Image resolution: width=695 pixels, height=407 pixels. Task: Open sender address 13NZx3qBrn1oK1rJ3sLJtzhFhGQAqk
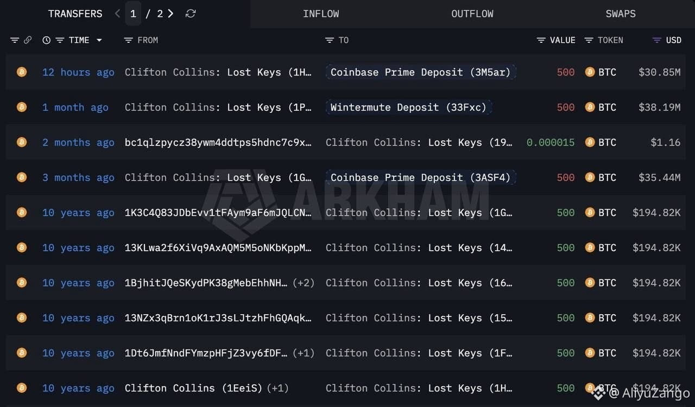[218, 318]
